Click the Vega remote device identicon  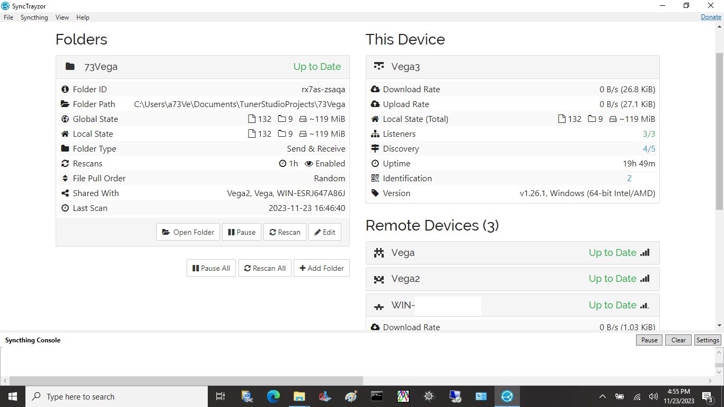pyautogui.click(x=379, y=253)
